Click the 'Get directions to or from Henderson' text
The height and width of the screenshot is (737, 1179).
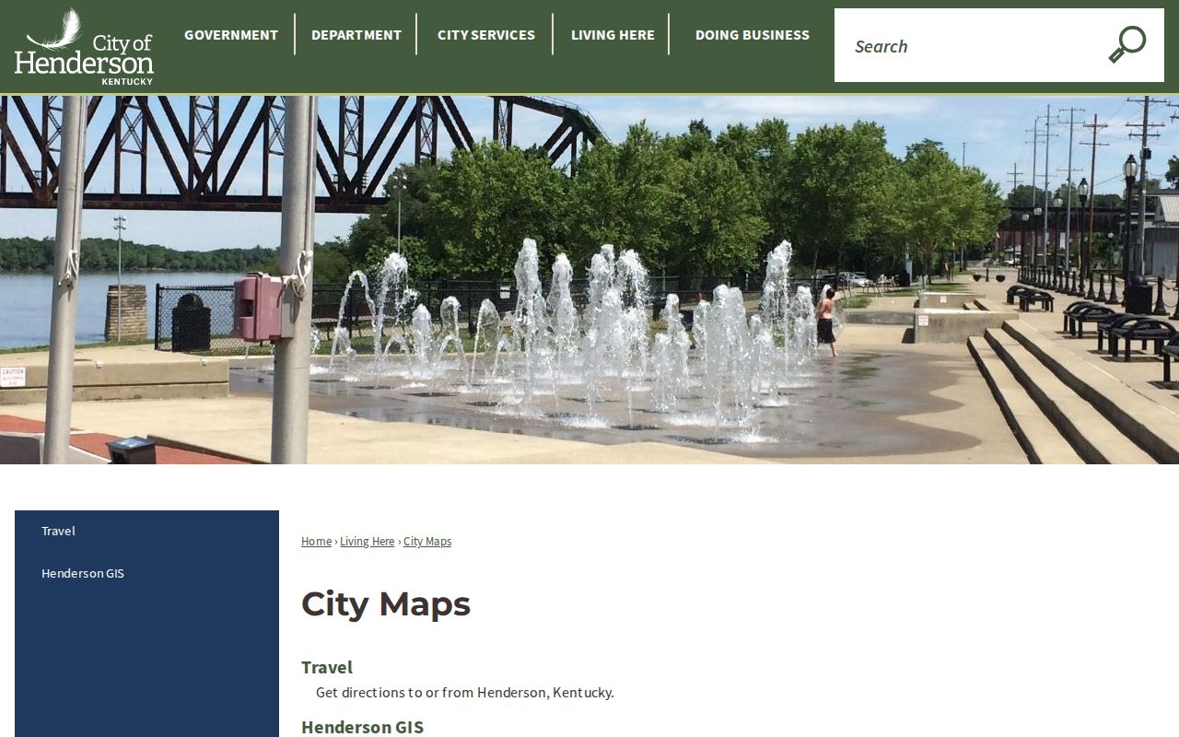tap(465, 692)
